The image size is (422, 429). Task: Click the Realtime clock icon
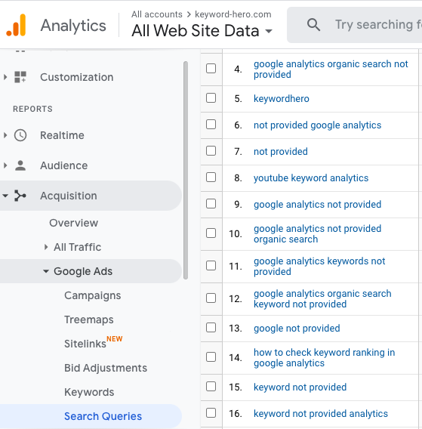click(20, 135)
